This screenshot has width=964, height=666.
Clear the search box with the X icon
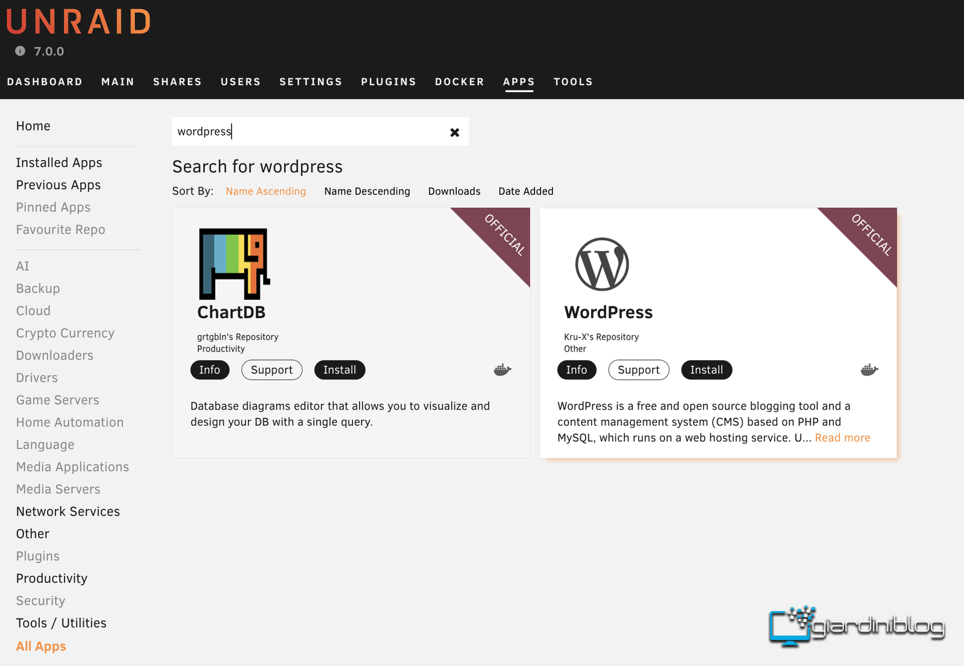pyautogui.click(x=455, y=132)
